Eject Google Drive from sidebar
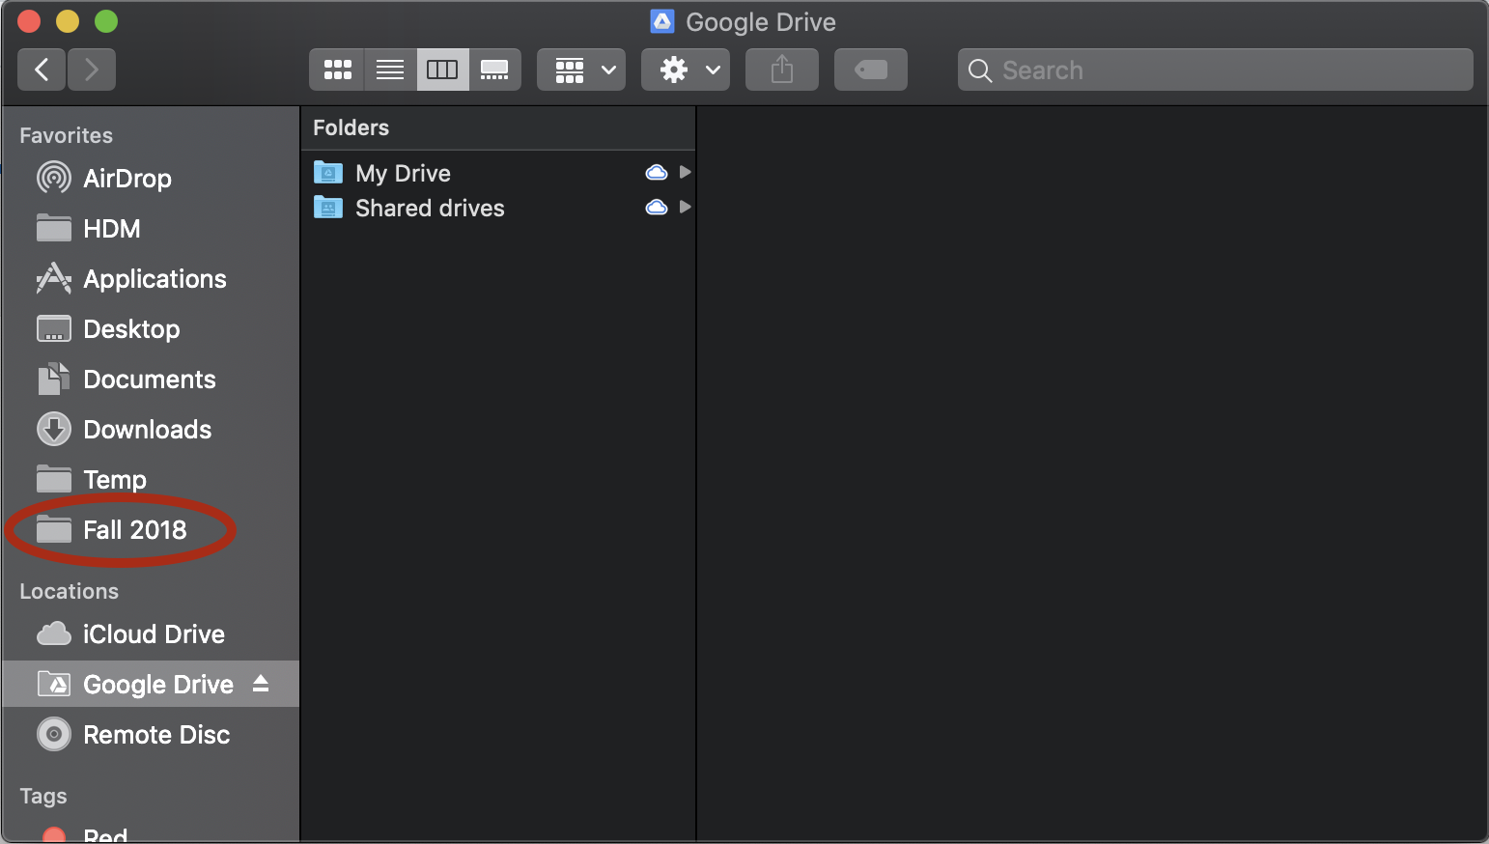Image resolution: width=1489 pixels, height=844 pixels. click(261, 684)
